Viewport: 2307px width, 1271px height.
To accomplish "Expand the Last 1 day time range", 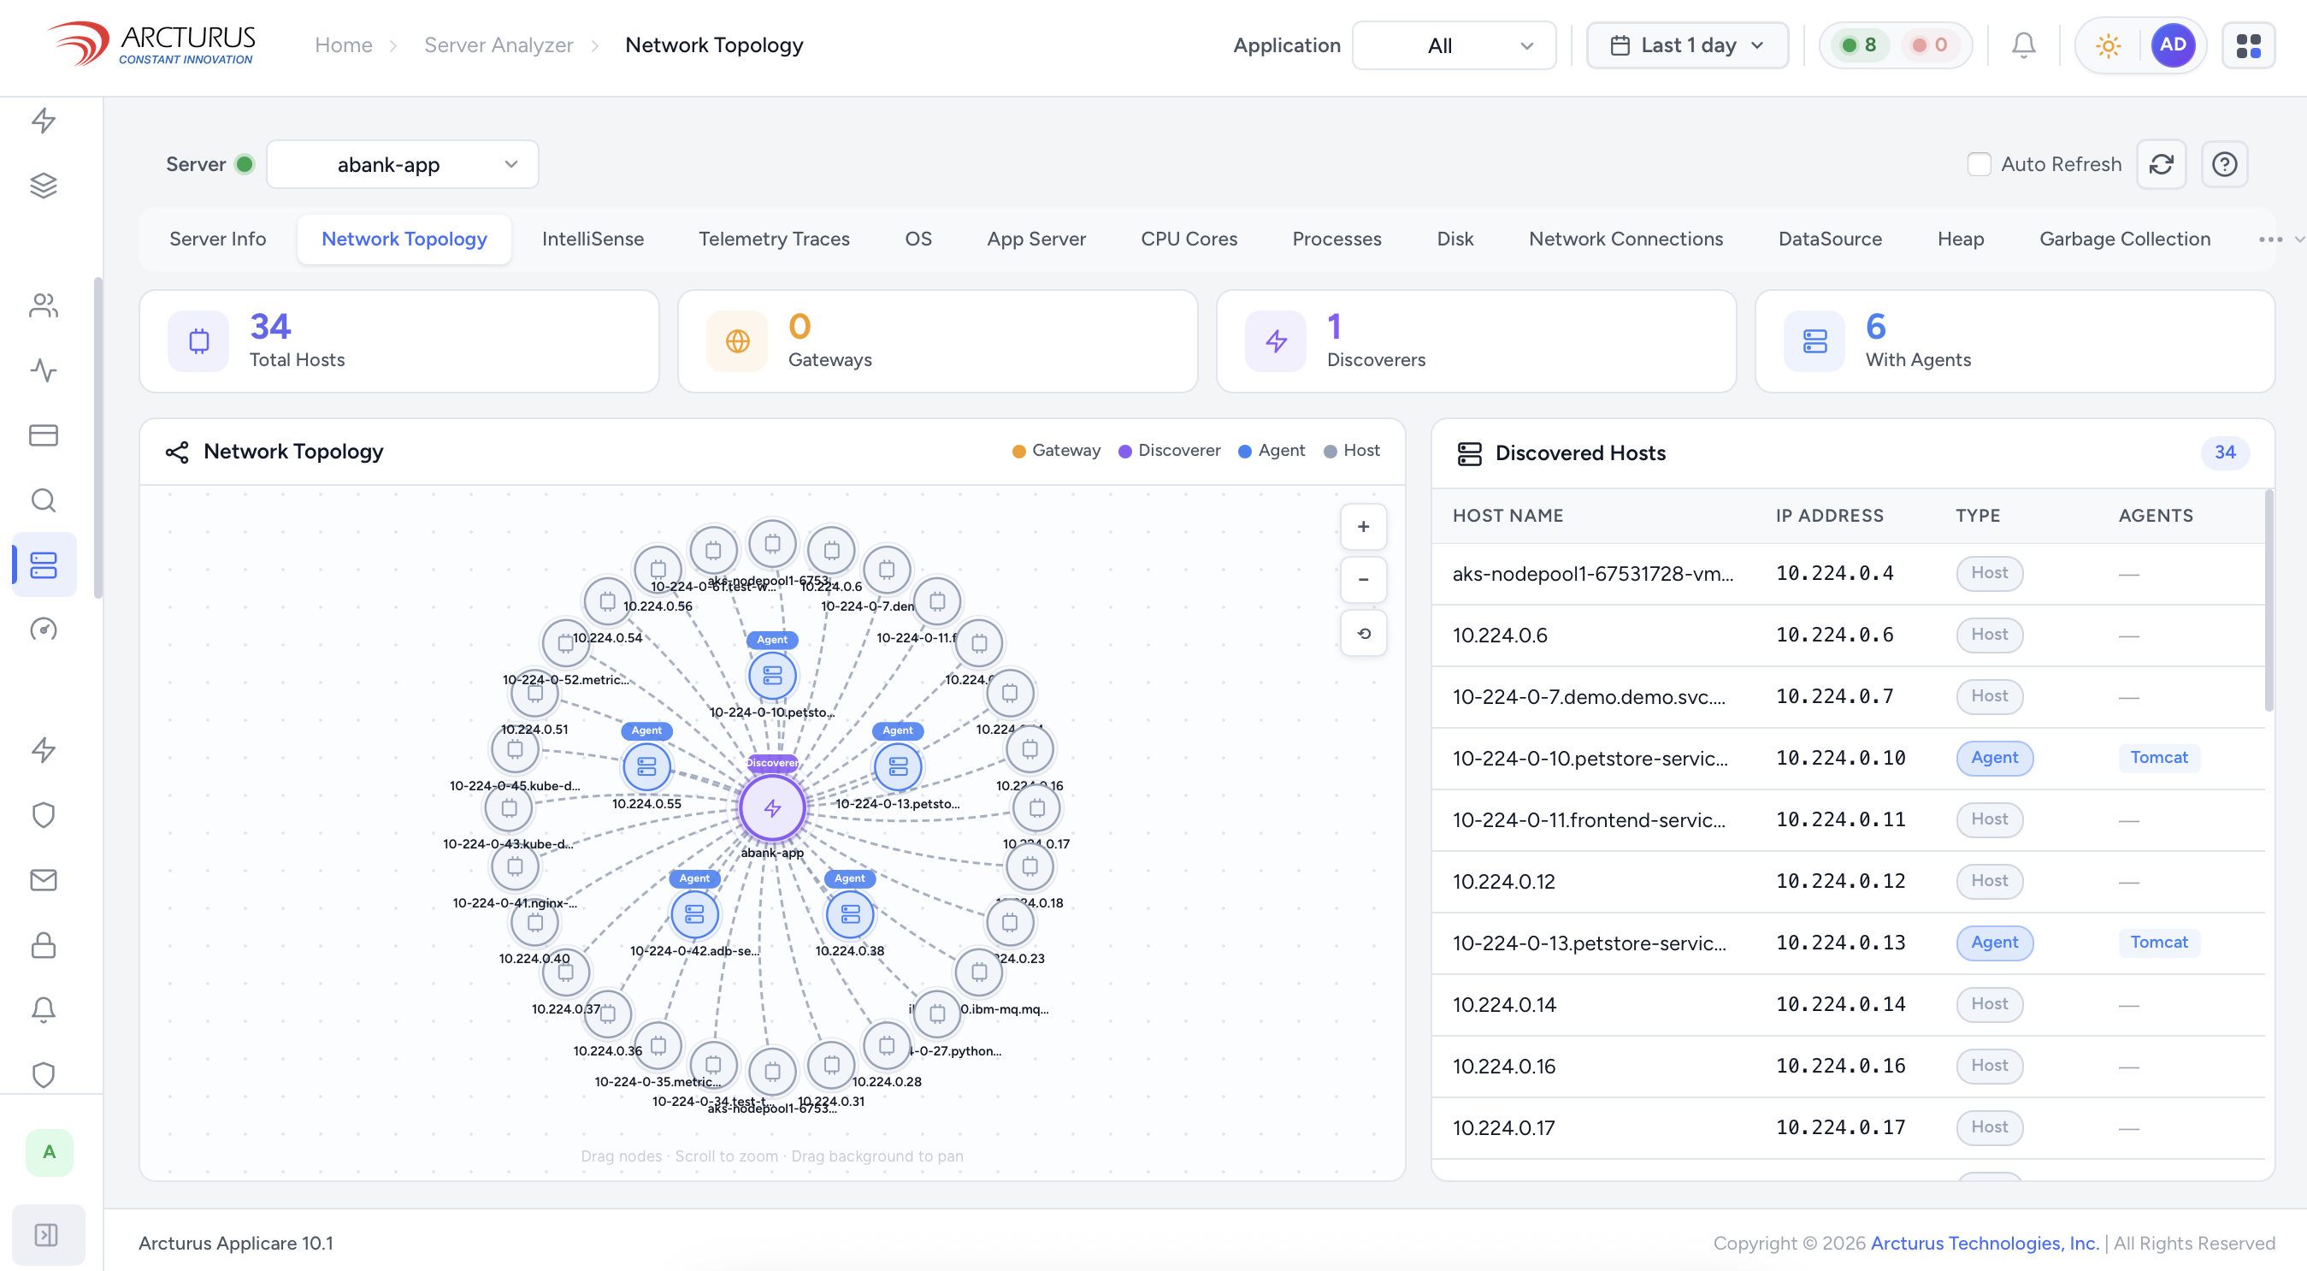I will click(x=1687, y=44).
